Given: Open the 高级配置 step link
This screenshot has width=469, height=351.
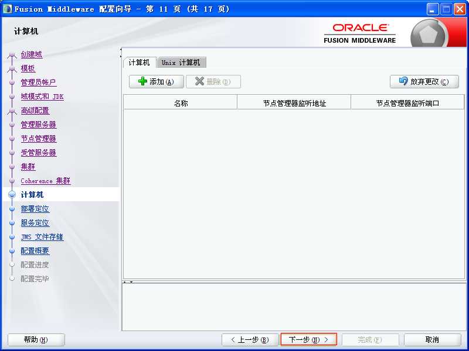Looking at the screenshot, I should (35, 111).
